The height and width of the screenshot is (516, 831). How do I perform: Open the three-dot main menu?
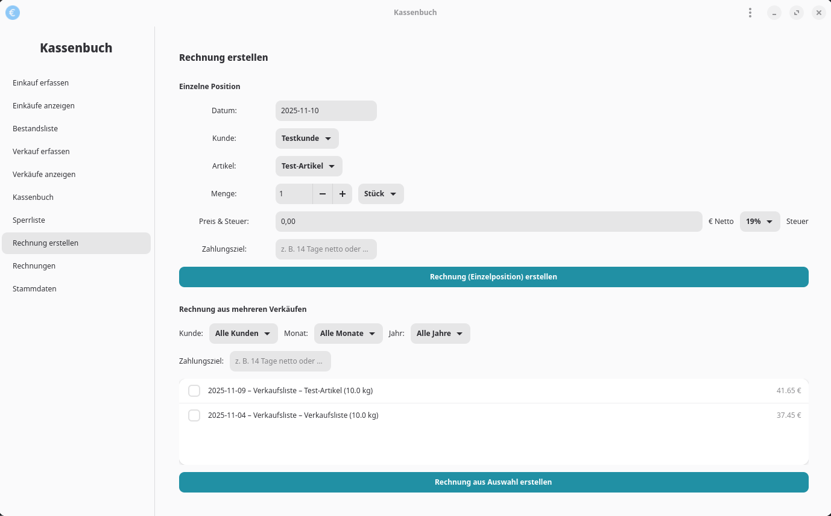click(x=750, y=13)
